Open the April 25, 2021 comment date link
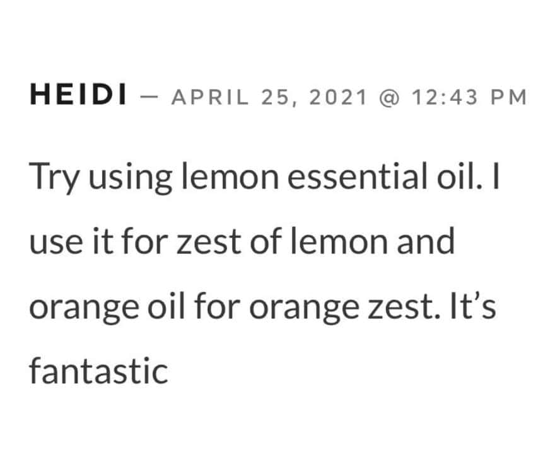 (269, 97)
